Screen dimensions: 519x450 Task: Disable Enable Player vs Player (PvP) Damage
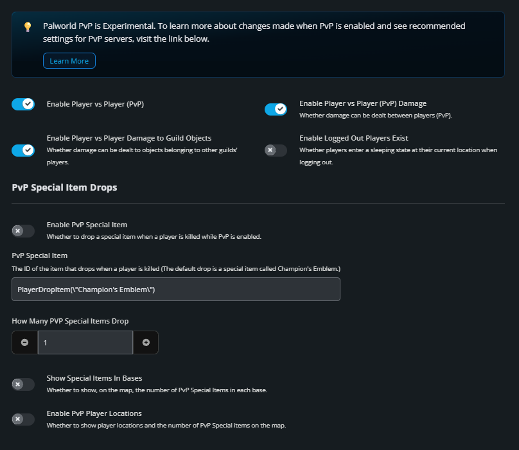point(276,109)
